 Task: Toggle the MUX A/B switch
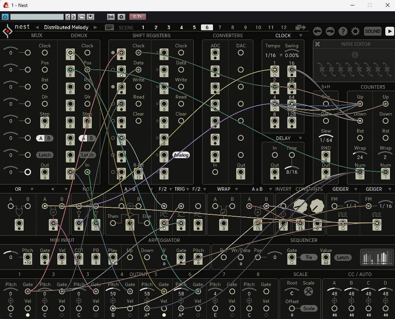45,138
